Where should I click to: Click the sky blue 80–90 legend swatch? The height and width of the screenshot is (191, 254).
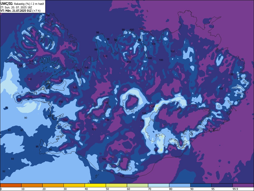coord(180,185)
